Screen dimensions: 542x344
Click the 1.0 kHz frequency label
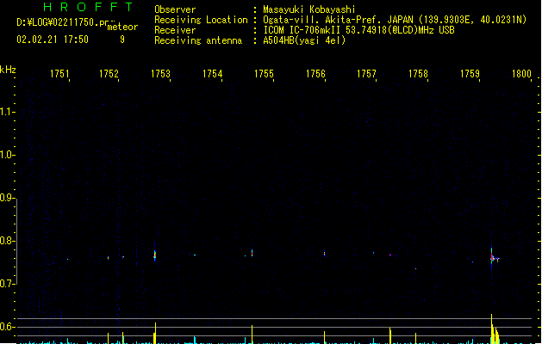click(7, 155)
